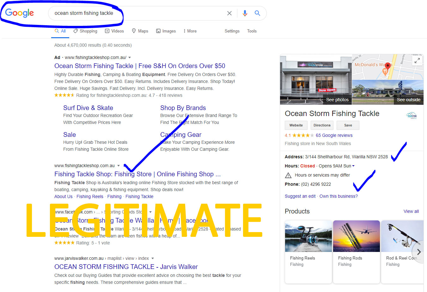Expand the fishingtackleshop.com.au result dropdown arrow
427x292 pixels.
[x=119, y=166]
